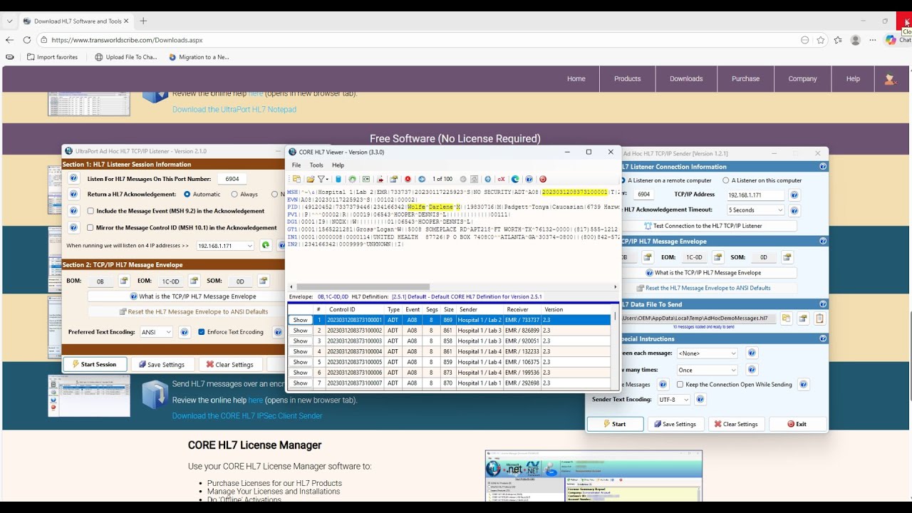Image resolution: width=912 pixels, height=513 pixels.
Task: Click green refresh IP addresses icon in Listener
Action: pos(265,246)
